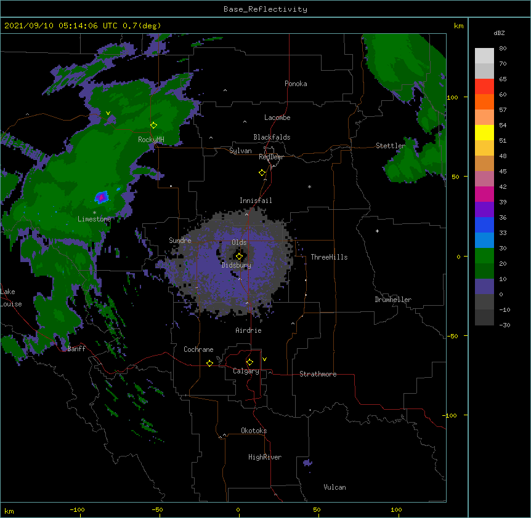
Task: Click the Airdrie label
Action: (x=249, y=330)
